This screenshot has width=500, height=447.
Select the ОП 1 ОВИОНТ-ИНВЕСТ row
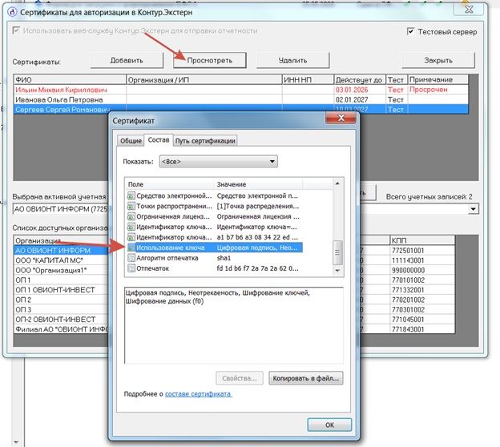coord(61,290)
